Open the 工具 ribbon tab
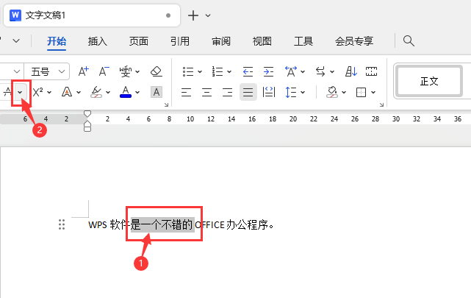 (x=303, y=41)
